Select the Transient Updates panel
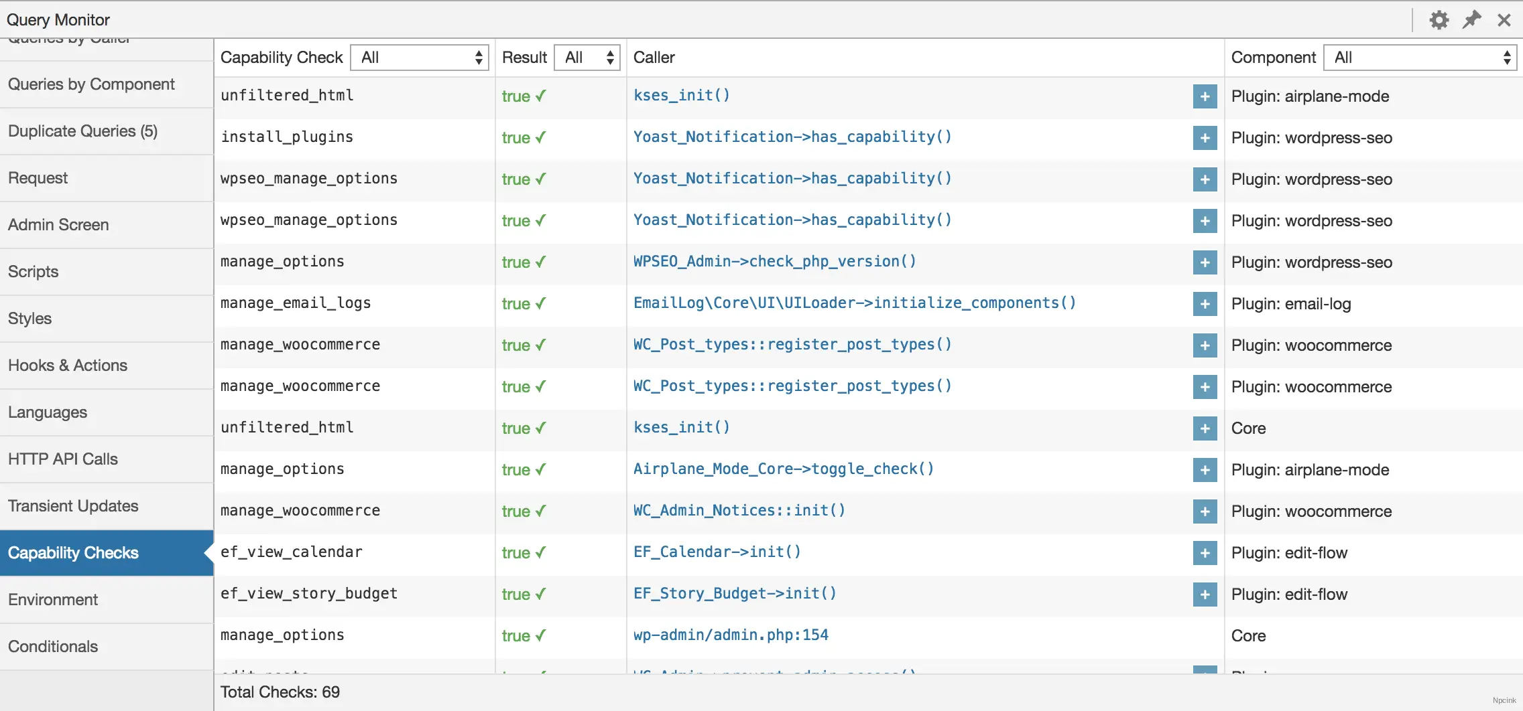 tap(73, 506)
